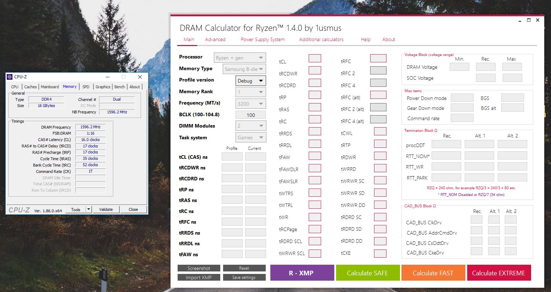Expand the Memory Type dropdown
This screenshot has width=551, height=292.
click(x=244, y=69)
